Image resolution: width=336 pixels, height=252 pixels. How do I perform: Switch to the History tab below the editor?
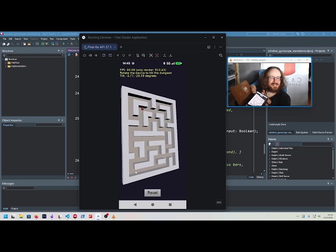[260, 177]
